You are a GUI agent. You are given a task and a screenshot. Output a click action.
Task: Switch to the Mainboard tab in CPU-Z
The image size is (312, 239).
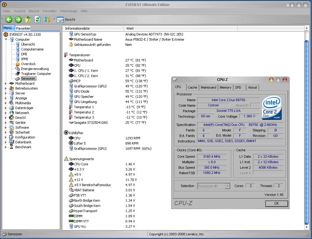[x=208, y=87]
